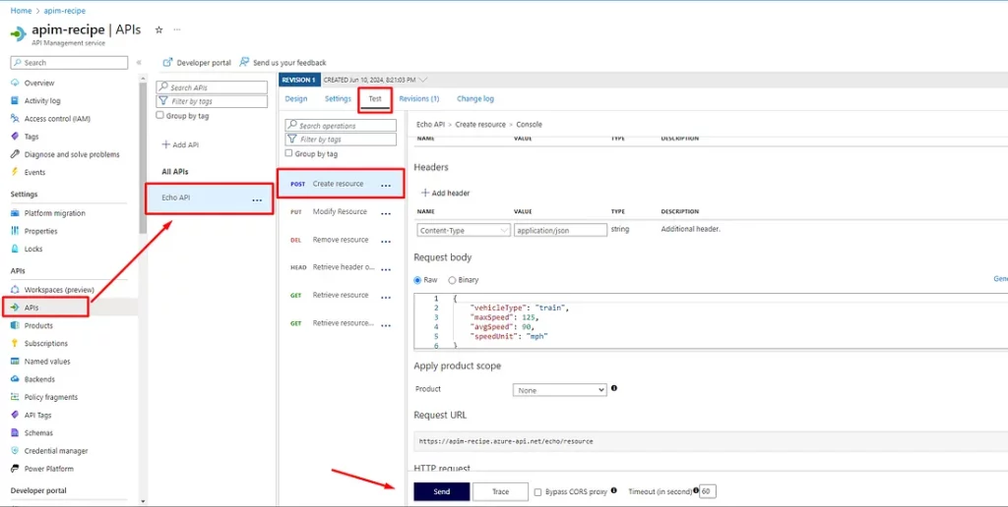Select the Binary request body option

[452, 280]
